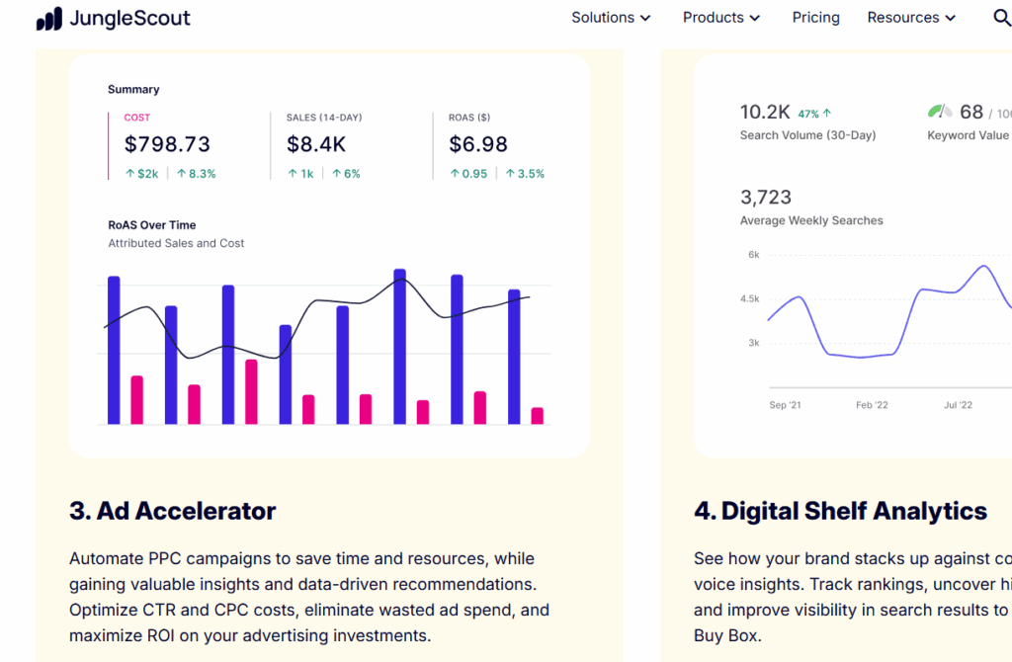Select the COST summary value $798.73
This screenshot has height=662, width=1012.
tap(167, 144)
